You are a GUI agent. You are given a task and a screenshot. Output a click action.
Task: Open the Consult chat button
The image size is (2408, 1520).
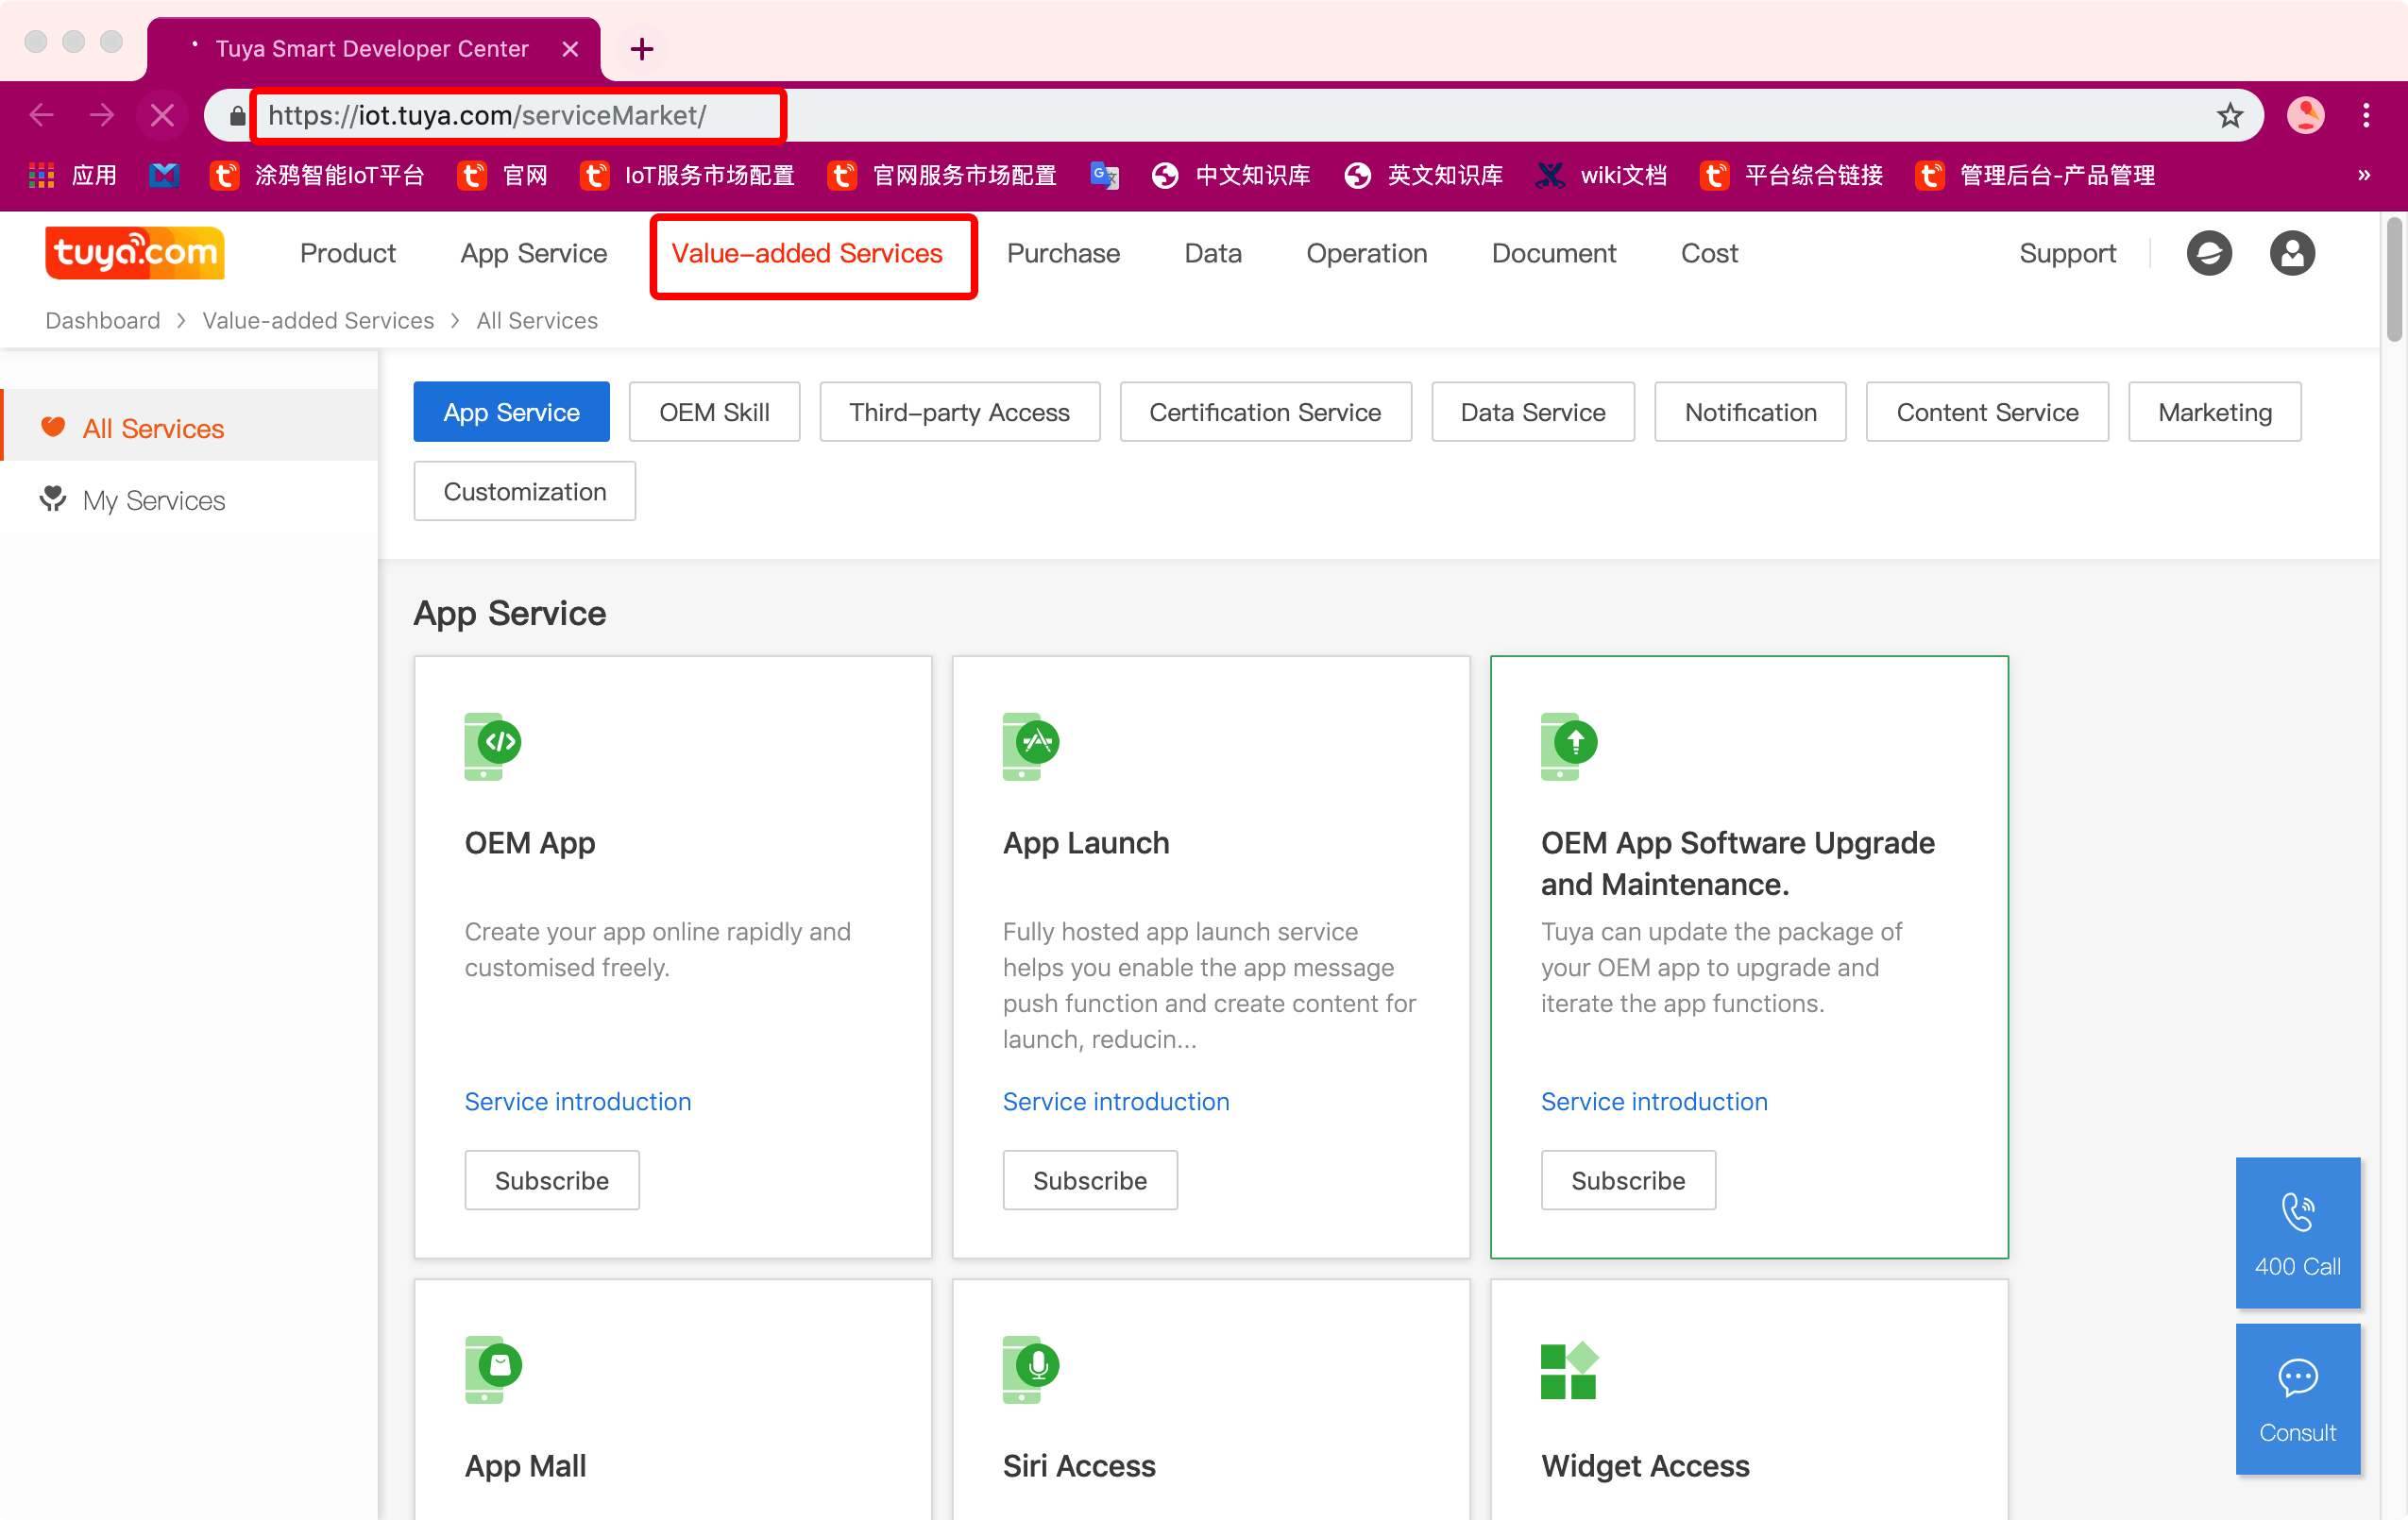2297,1398
